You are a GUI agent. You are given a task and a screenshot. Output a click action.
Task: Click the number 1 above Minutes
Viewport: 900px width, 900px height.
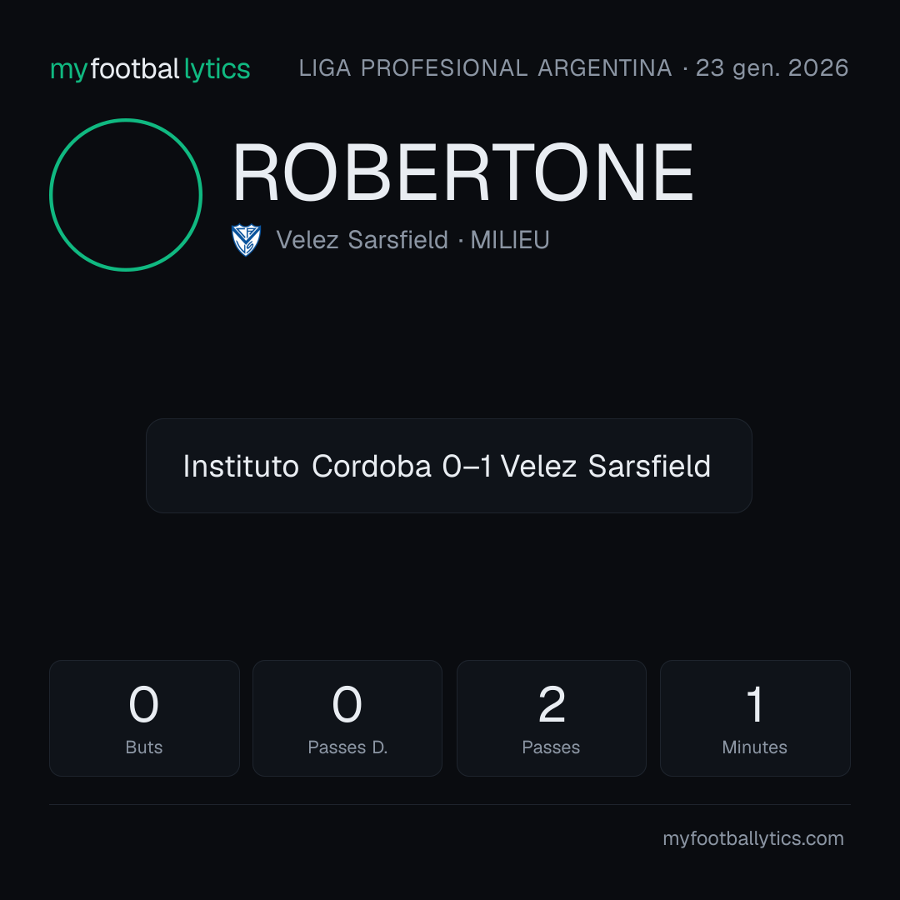pyautogui.click(x=755, y=704)
